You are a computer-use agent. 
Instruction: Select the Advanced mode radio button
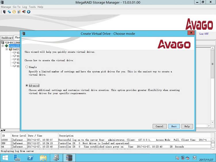27,86
